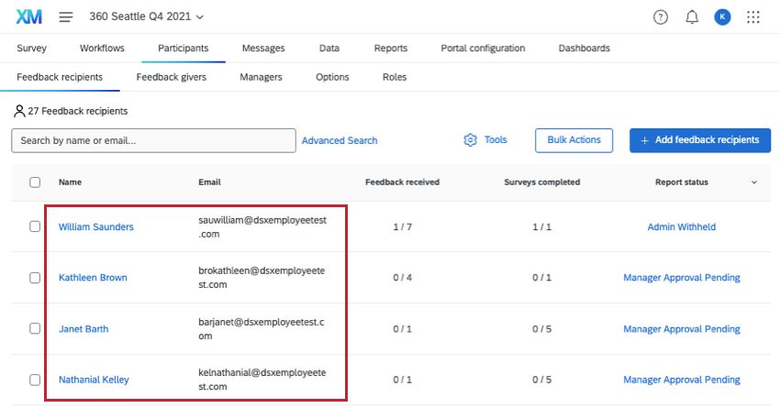780x408 pixels.
Task: Open the Managers sub-tab
Action: pyautogui.click(x=261, y=77)
